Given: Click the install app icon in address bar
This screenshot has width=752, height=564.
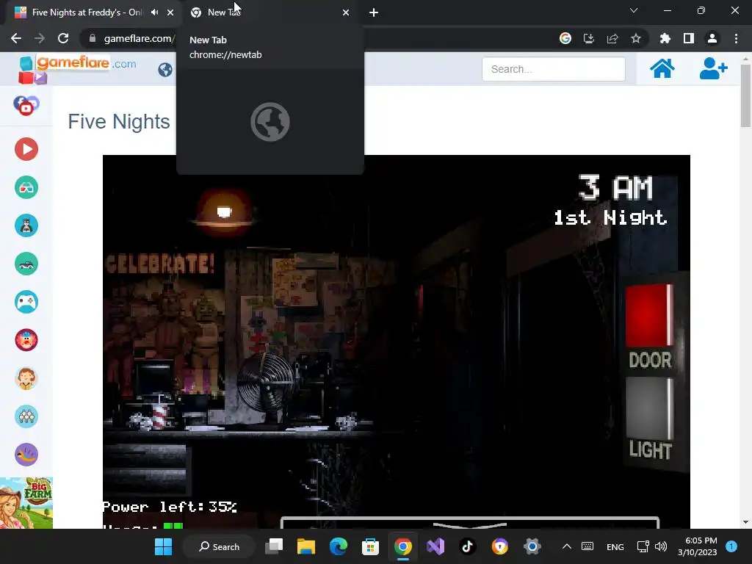Looking at the screenshot, I should click(x=589, y=38).
